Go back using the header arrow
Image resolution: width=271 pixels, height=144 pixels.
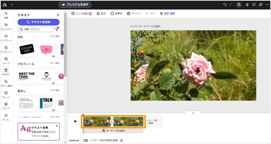(x=12, y=5)
